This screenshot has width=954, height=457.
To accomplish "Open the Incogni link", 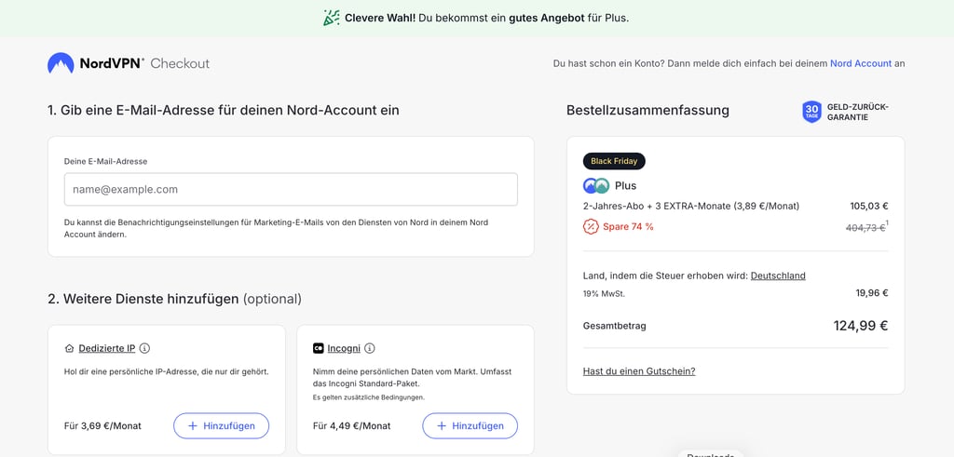I will [344, 349].
